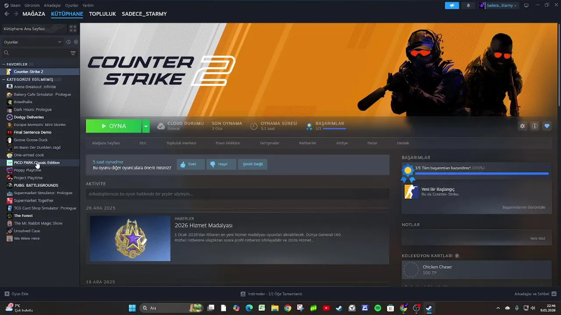
Task: Open the notifications bell icon
Action: pos(468,5)
